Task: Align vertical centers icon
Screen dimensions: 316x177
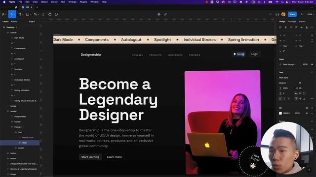Action: [x=302, y=28]
